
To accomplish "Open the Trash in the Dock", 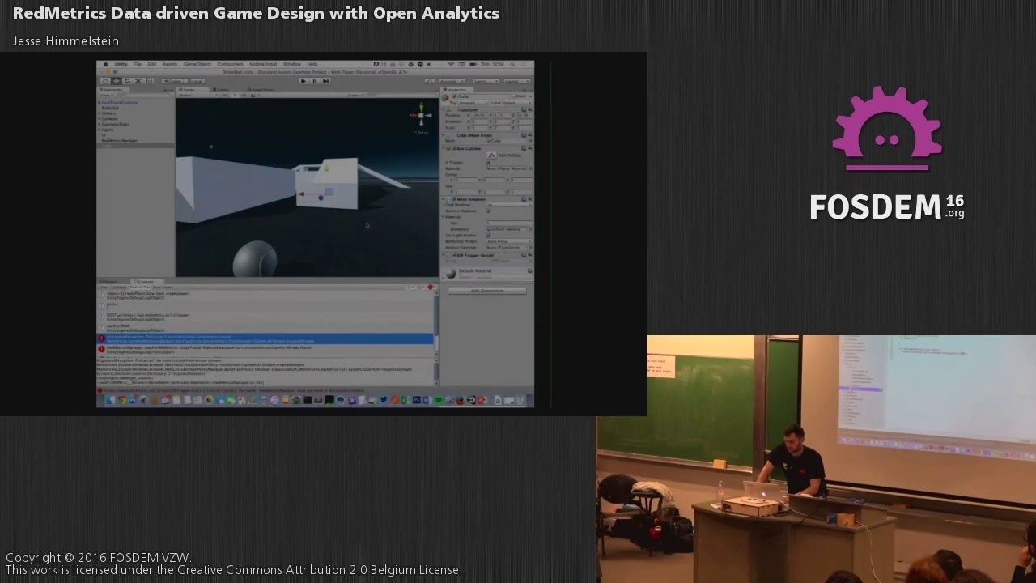I will pos(520,400).
